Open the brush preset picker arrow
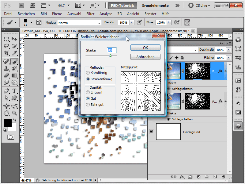The height and width of the screenshot is (184, 245). tap(31, 22)
